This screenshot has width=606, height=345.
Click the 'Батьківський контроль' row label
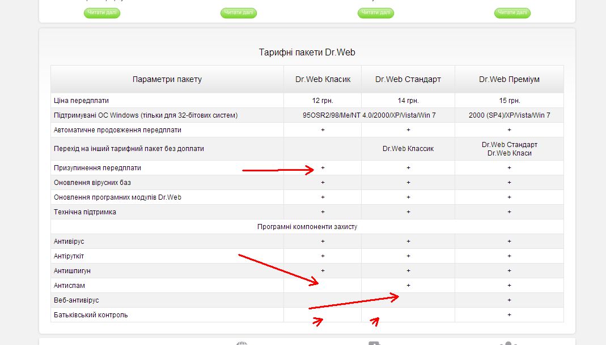[x=91, y=315]
